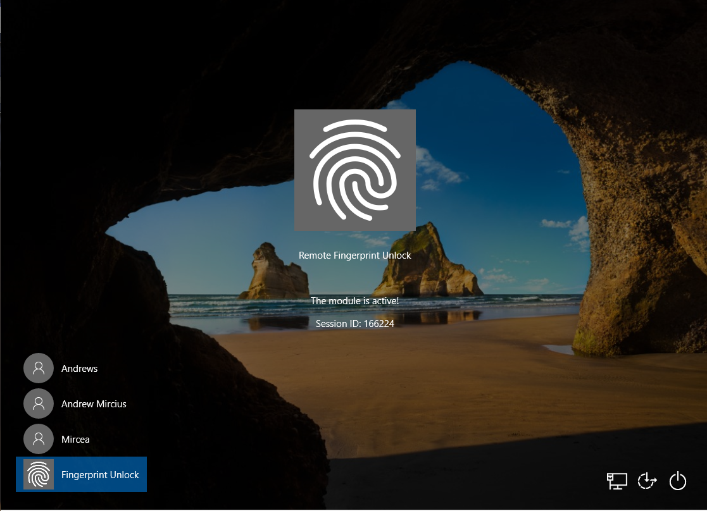Select the fingerprint icon on the Fingerprint Unlock tile
The height and width of the screenshot is (511, 707).
38,474
